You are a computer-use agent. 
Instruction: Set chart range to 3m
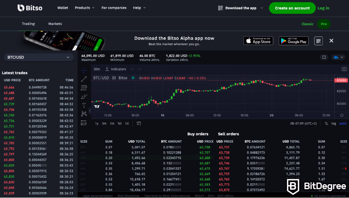point(104,123)
